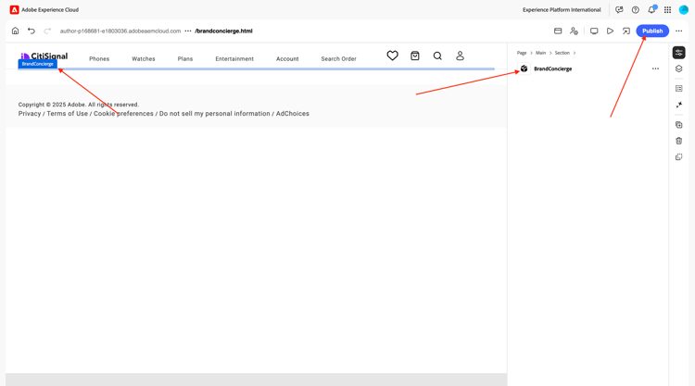The width and height of the screenshot is (695, 386).
Task: Redo the last change
Action: point(47,31)
